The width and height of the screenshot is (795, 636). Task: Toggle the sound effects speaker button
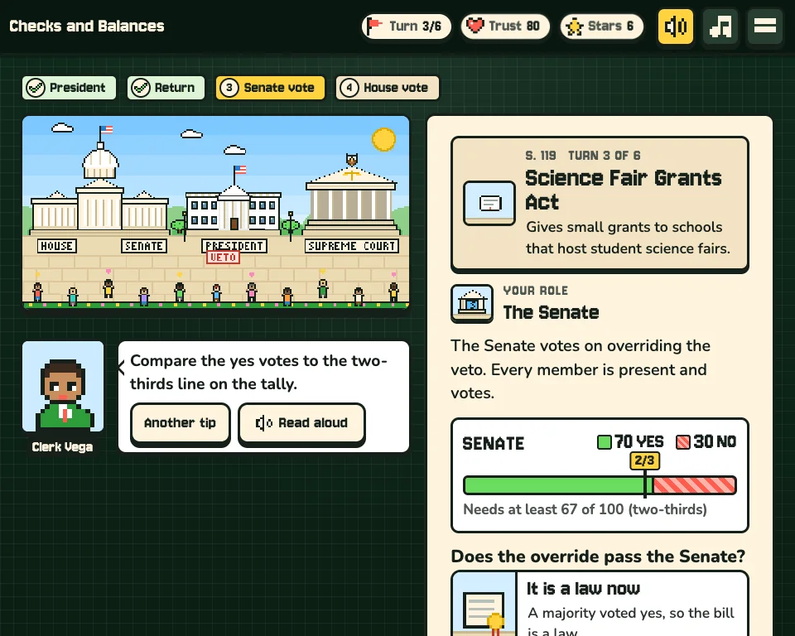[676, 26]
